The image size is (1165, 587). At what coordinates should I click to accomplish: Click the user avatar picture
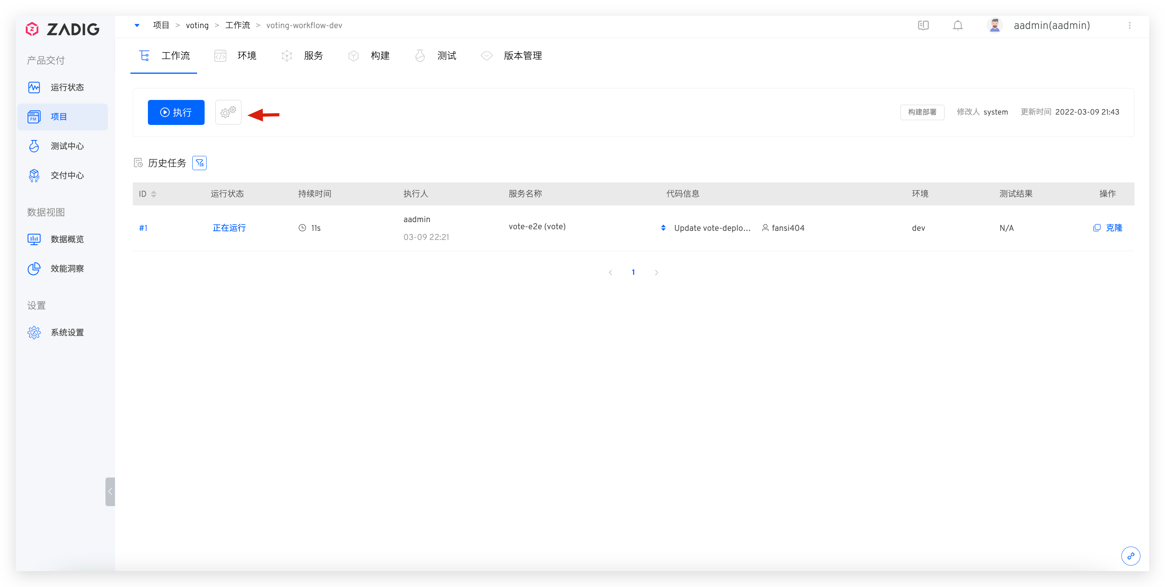[x=994, y=26]
